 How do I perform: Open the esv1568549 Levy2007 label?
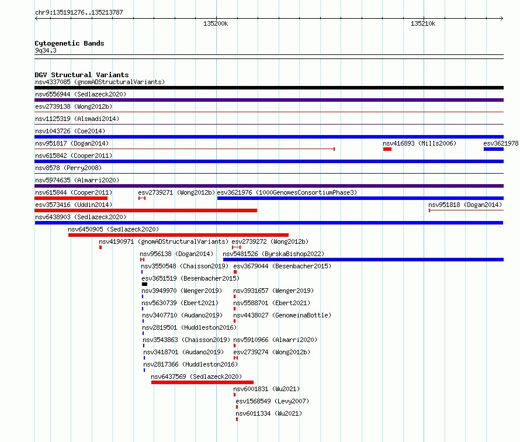click(x=272, y=401)
